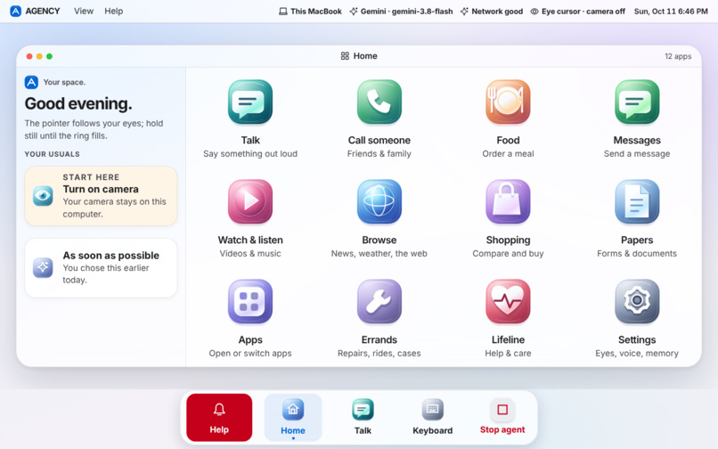The image size is (718, 449).
Task: Open the Settings gear icon
Action: 637,301
